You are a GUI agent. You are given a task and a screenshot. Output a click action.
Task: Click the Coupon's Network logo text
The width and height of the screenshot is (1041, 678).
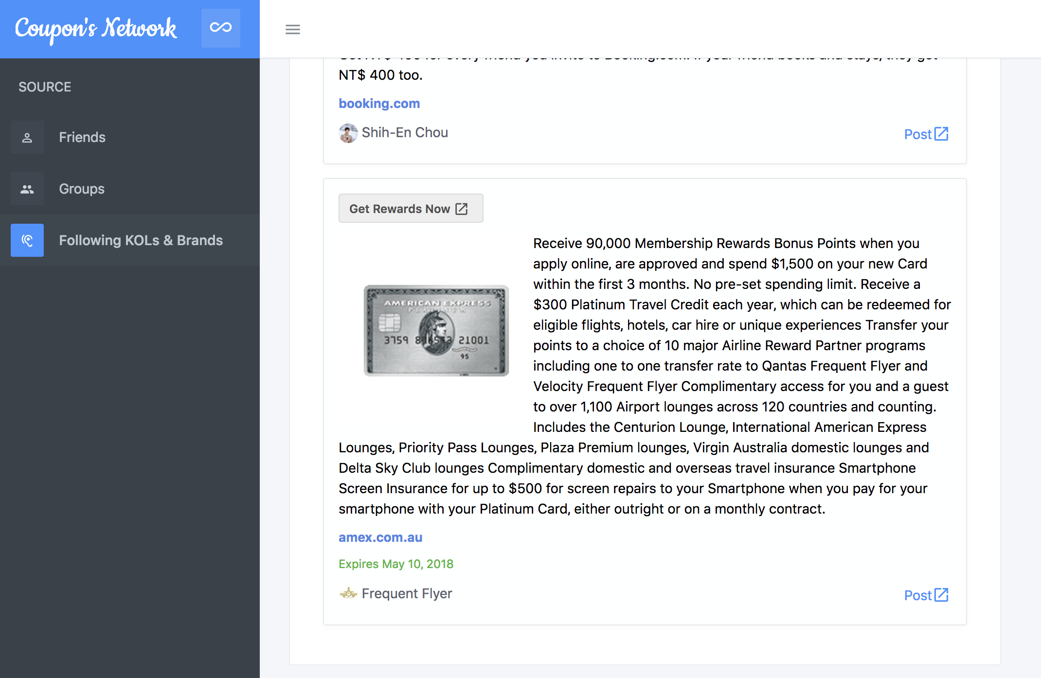pyautogui.click(x=95, y=28)
